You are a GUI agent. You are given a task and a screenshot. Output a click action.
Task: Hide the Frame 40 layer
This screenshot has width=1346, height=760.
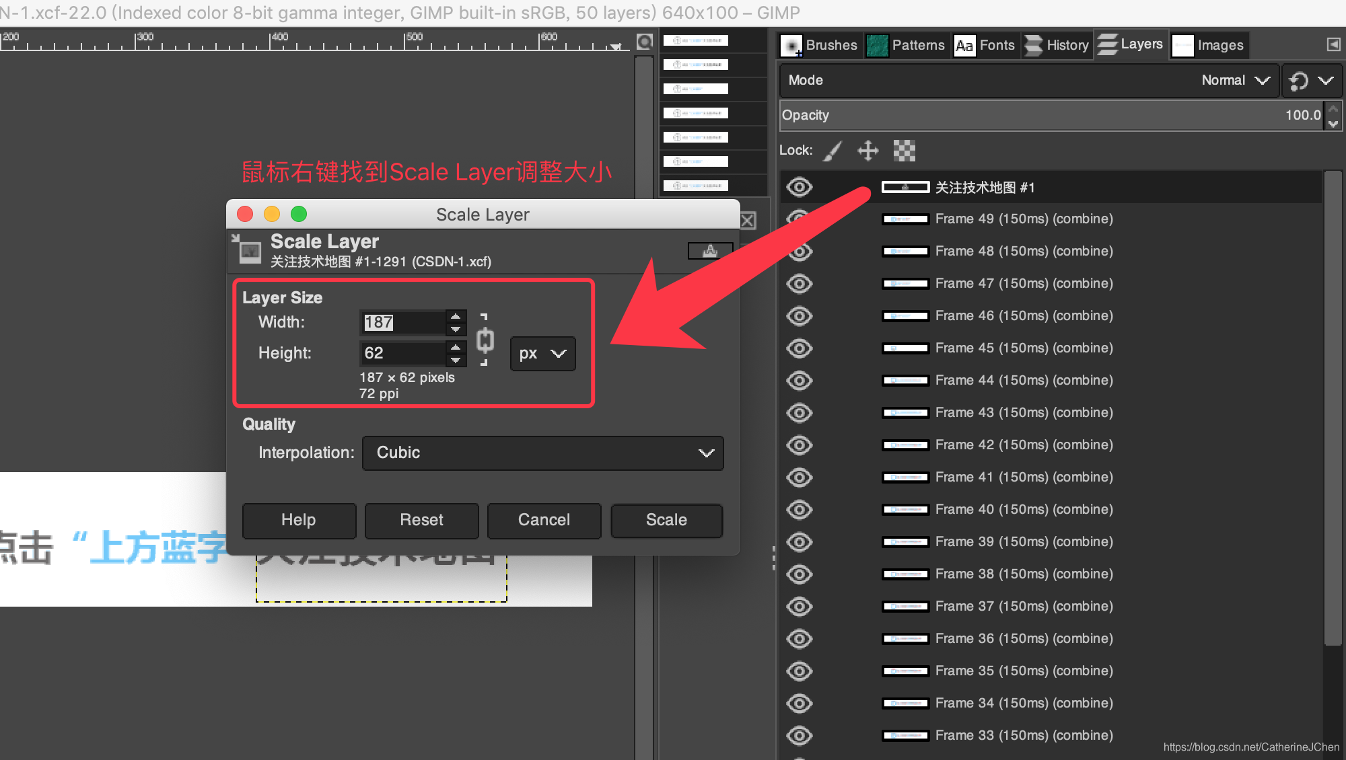tap(799, 510)
